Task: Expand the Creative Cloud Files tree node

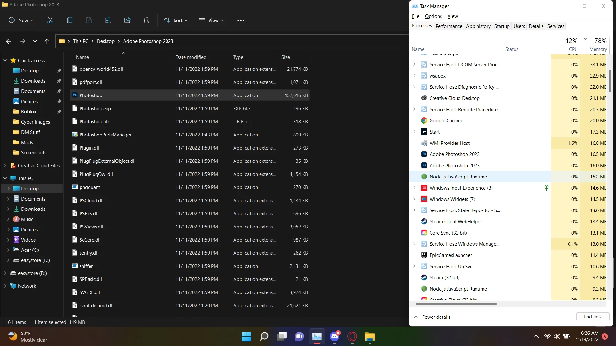Action: [x=5, y=166]
